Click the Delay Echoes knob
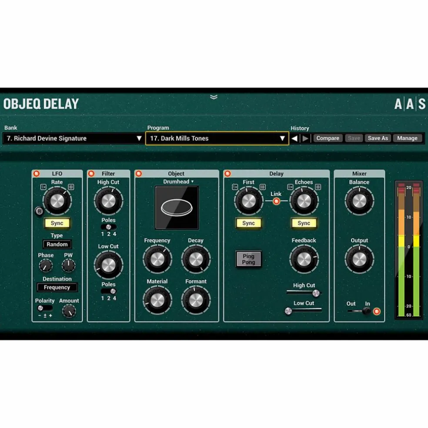 point(304,201)
